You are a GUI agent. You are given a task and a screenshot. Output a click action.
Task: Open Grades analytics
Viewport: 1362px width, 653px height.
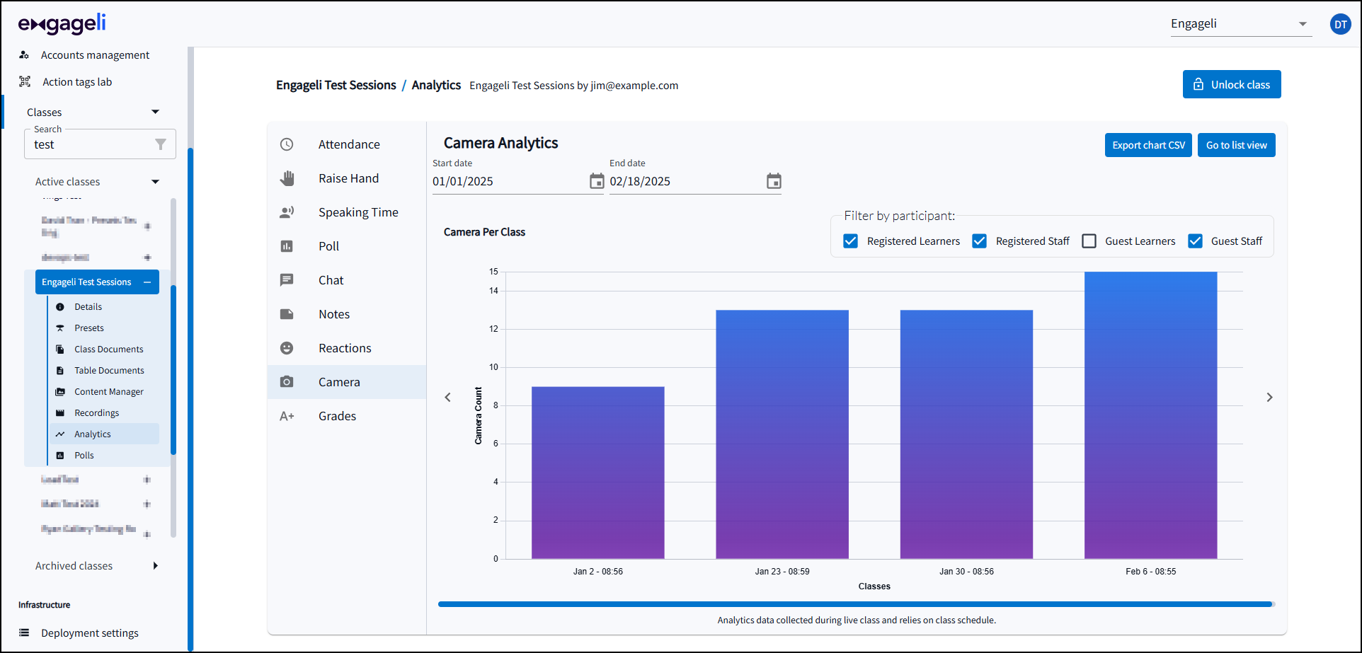pyautogui.click(x=347, y=416)
